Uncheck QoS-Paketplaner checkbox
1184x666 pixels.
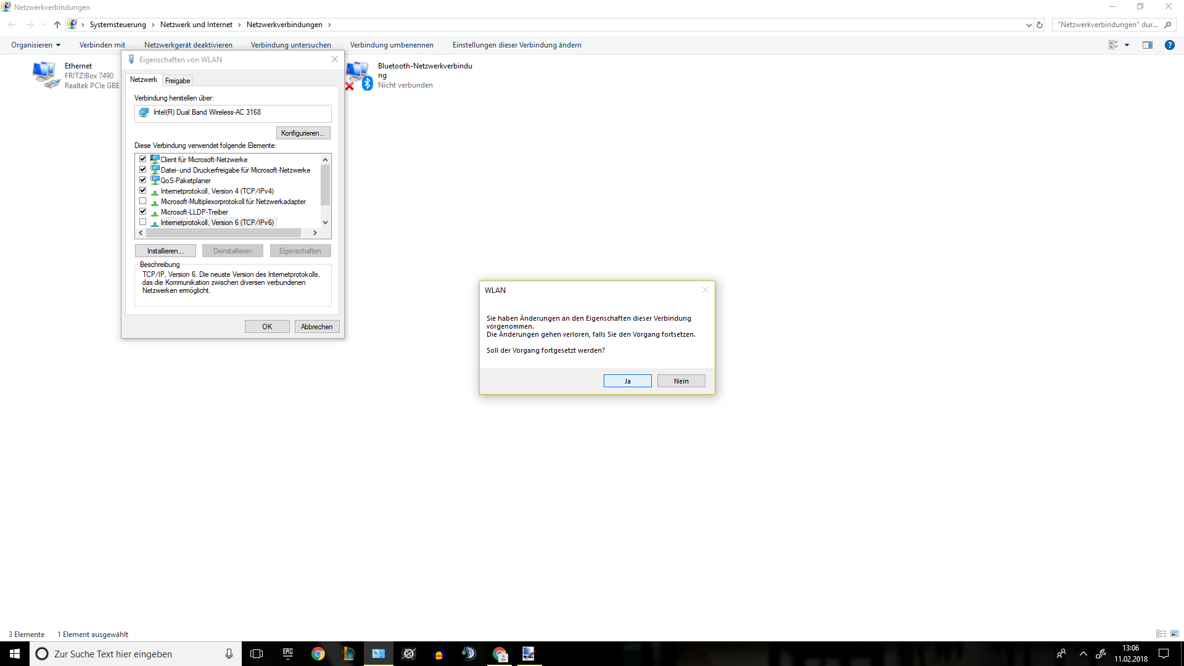point(143,180)
